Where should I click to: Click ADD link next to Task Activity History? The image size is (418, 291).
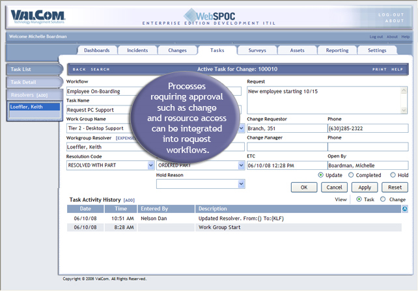[129, 200]
